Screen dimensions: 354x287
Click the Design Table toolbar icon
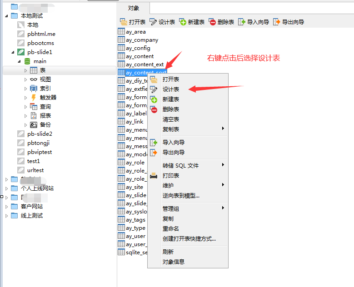[x=154, y=22]
